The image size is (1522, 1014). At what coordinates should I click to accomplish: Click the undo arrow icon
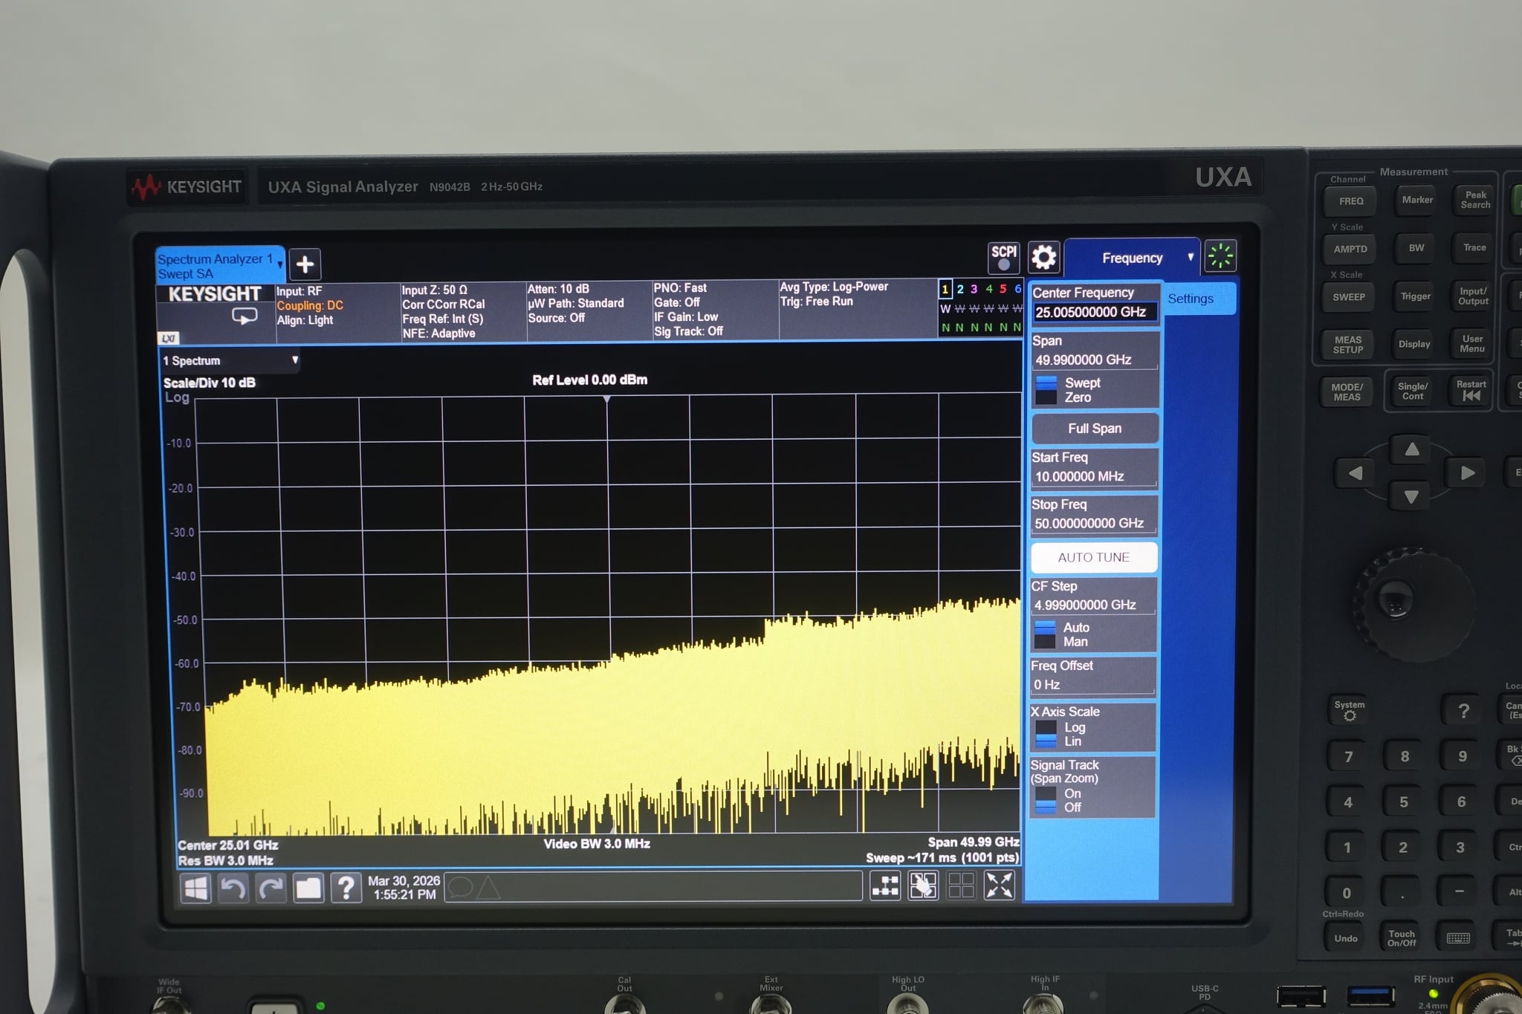point(233,888)
